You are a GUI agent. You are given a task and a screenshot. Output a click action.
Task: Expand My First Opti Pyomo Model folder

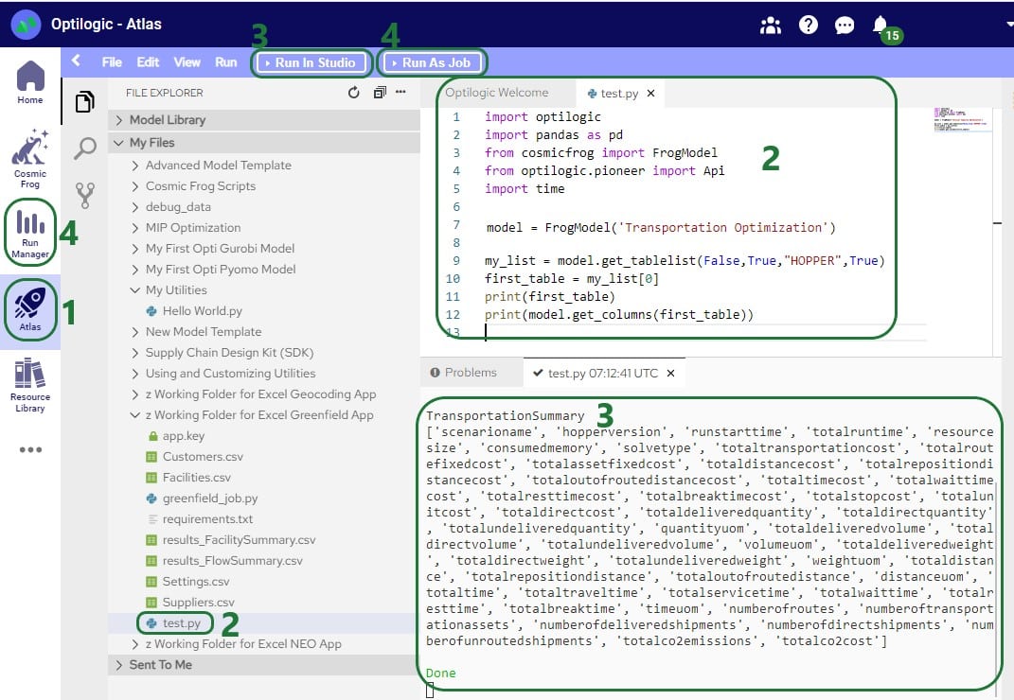click(x=221, y=269)
